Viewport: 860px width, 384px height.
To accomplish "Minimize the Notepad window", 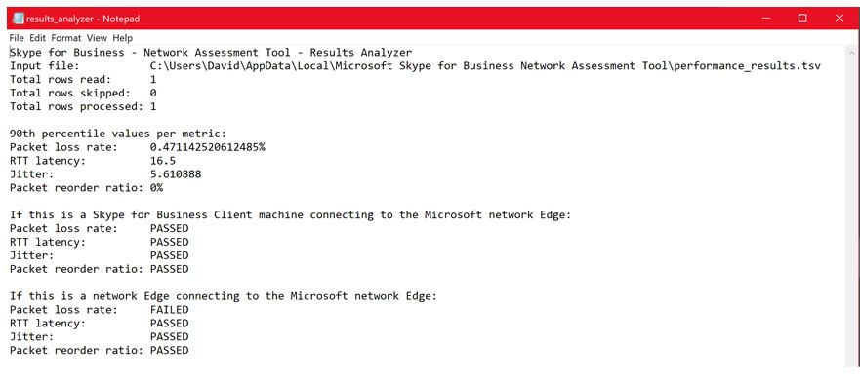I will 765,19.
